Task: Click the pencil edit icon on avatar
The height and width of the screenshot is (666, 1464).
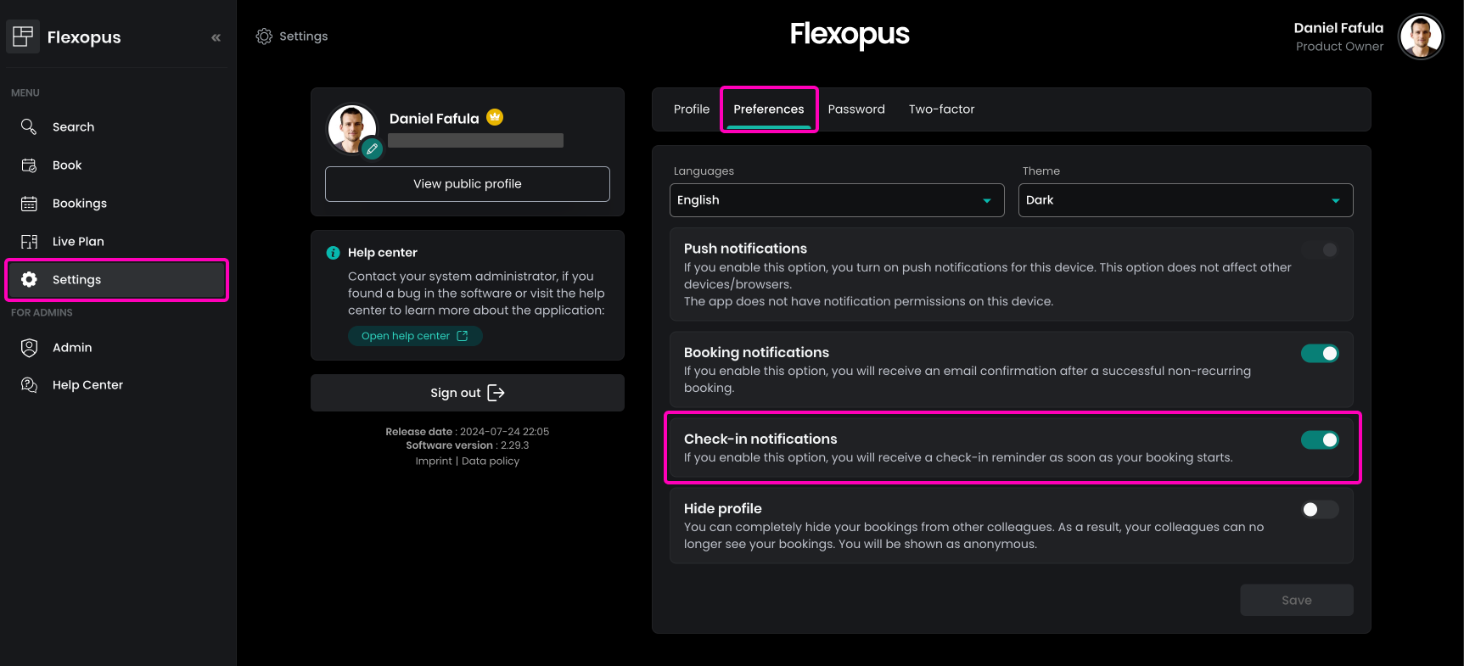Action: (372, 149)
